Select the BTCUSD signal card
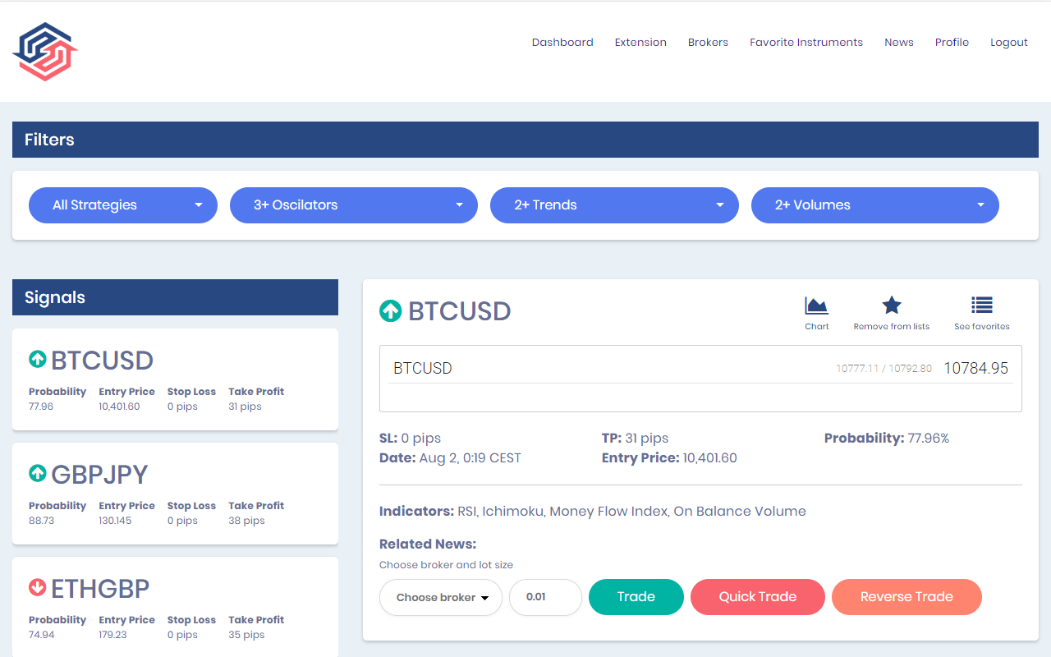 [175, 379]
